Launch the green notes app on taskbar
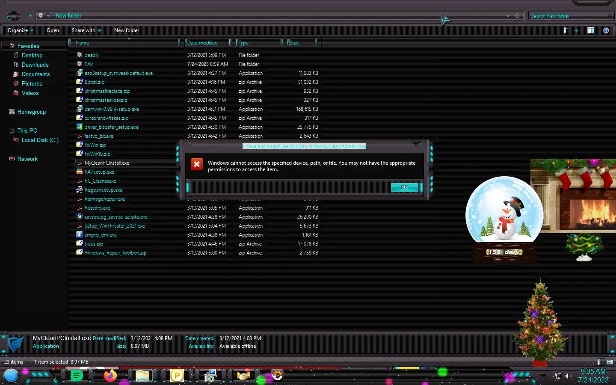The image size is (616, 385). click(77, 376)
